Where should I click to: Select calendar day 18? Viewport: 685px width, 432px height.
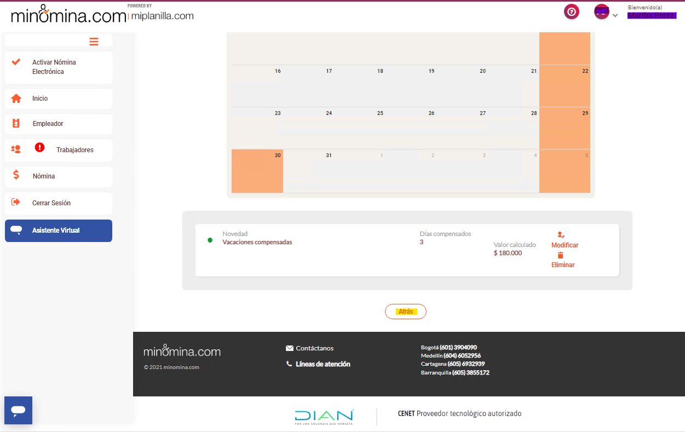360,86
